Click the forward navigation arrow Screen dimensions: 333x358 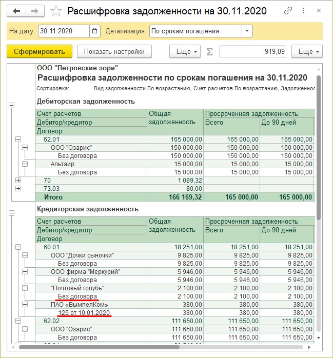pyautogui.click(x=35, y=11)
